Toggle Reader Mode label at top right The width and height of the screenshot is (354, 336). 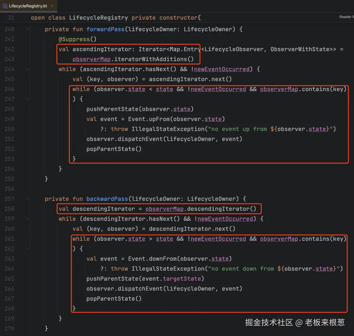347,17
